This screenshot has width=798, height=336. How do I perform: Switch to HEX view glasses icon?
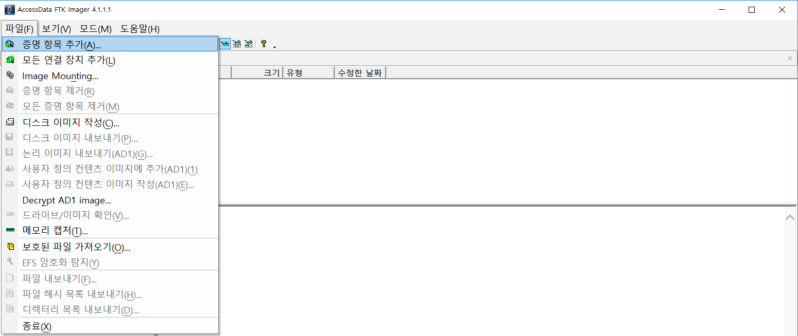pyautogui.click(x=249, y=44)
